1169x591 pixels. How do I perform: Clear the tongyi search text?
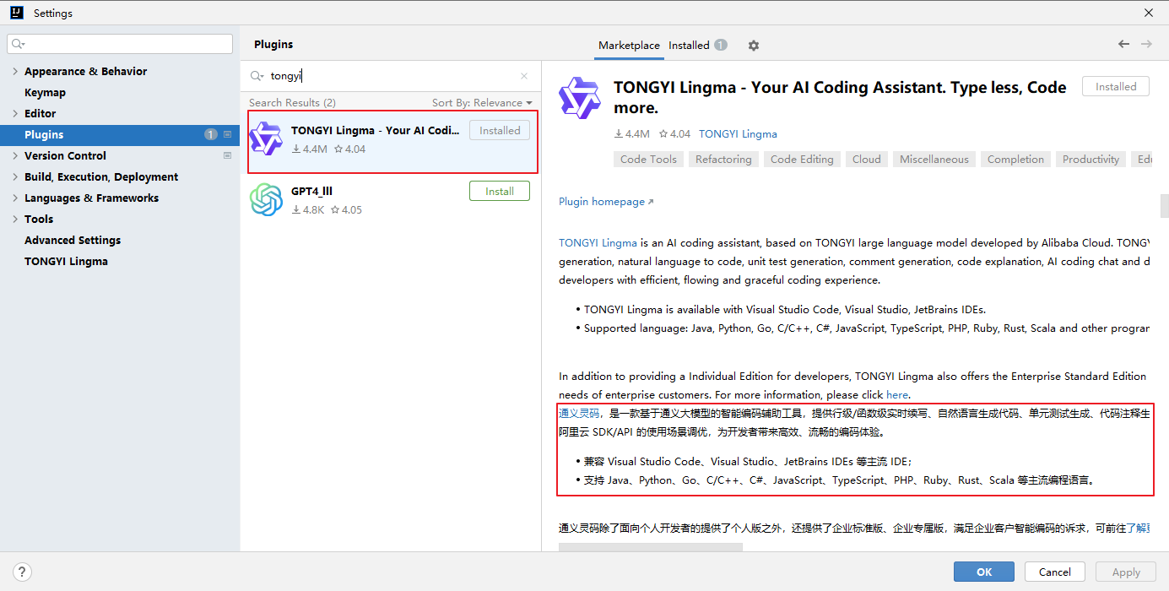[x=524, y=76]
